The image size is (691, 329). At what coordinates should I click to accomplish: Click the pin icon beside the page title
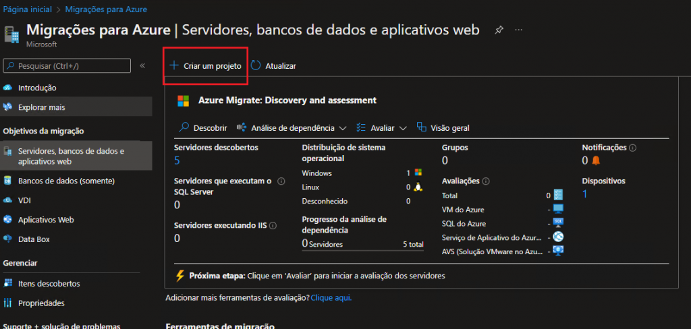pos(499,30)
